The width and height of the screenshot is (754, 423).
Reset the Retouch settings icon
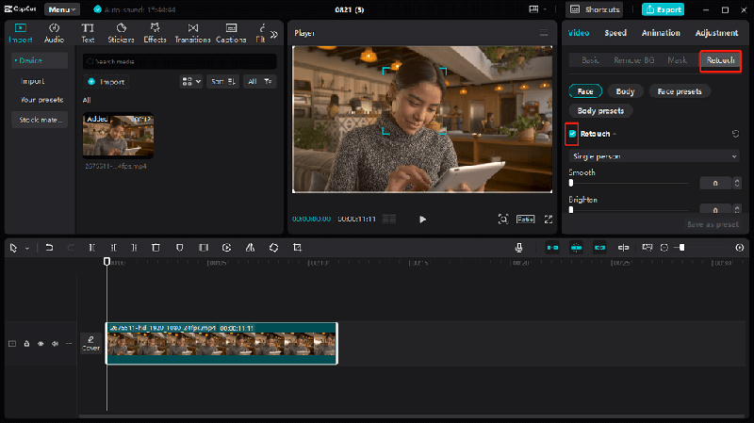(735, 134)
